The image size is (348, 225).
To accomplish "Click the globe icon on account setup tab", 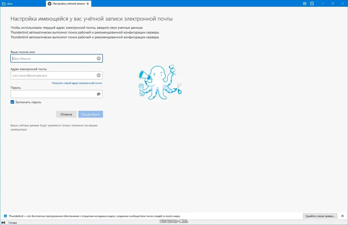I will 49,4.
